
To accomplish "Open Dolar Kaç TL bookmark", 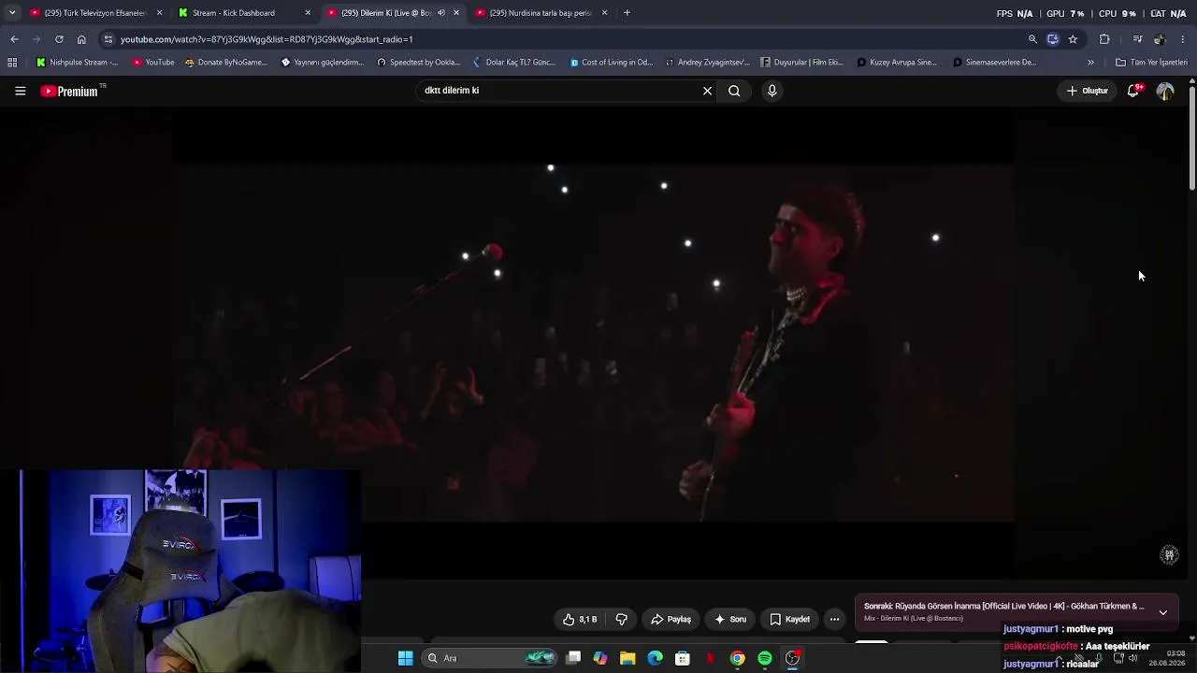I will [x=513, y=63].
